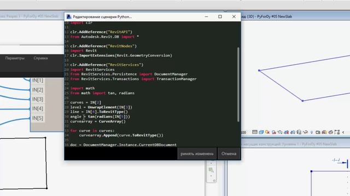Open Detail Level options in view control bar
The height and width of the screenshot is (196, 350).
[255, 132]
